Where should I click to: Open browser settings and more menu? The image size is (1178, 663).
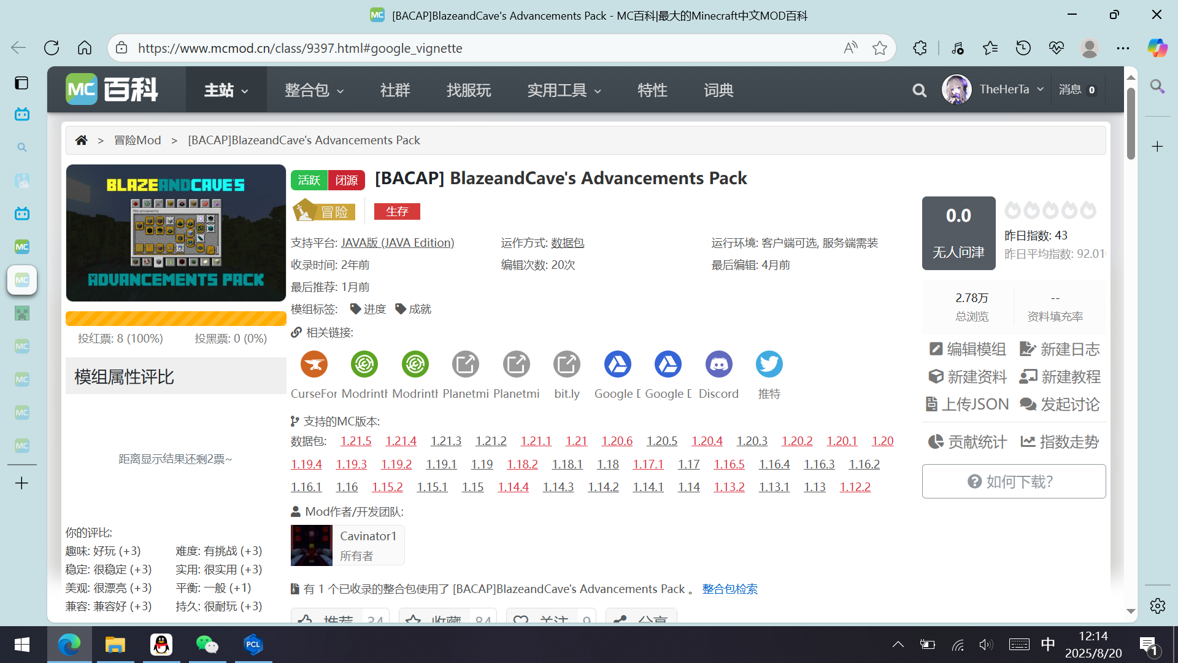pos(1123,48)
